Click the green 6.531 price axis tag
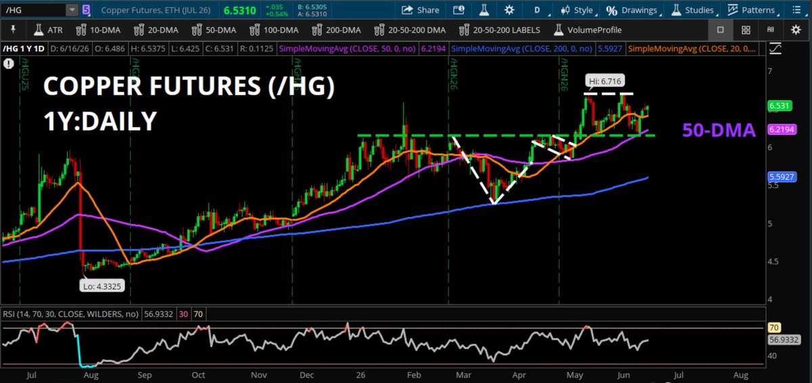 point(780,106)
